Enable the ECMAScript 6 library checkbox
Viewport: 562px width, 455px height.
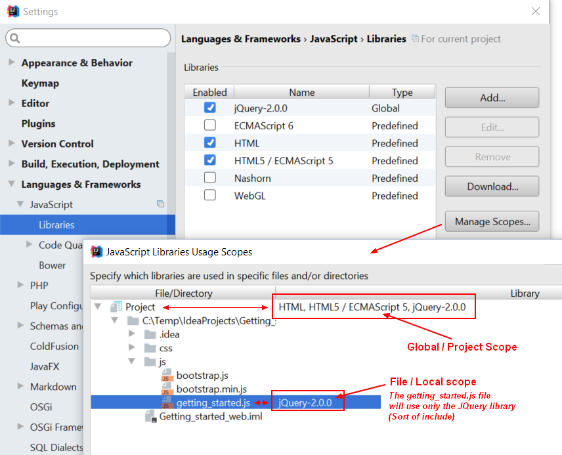pyautogui.click(x=209, y=125)
